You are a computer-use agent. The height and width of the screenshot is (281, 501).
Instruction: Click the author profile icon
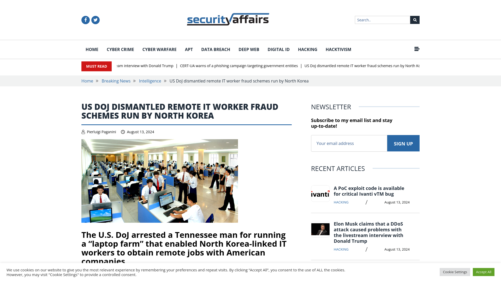pos(83,132)
